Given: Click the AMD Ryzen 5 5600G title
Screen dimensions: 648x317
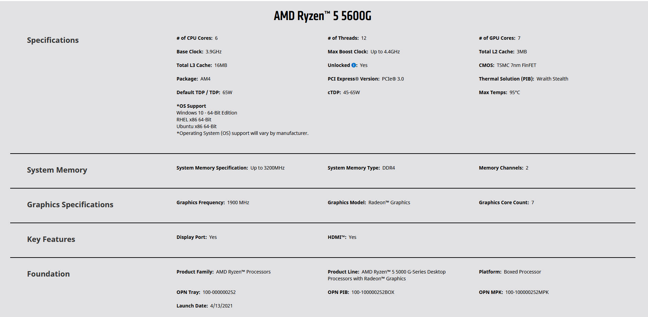Looking at the screenshot, I should 322,16.
